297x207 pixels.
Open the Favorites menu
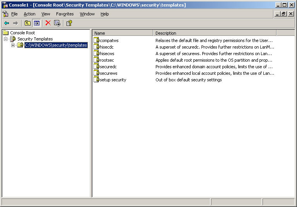click(65, 14)
